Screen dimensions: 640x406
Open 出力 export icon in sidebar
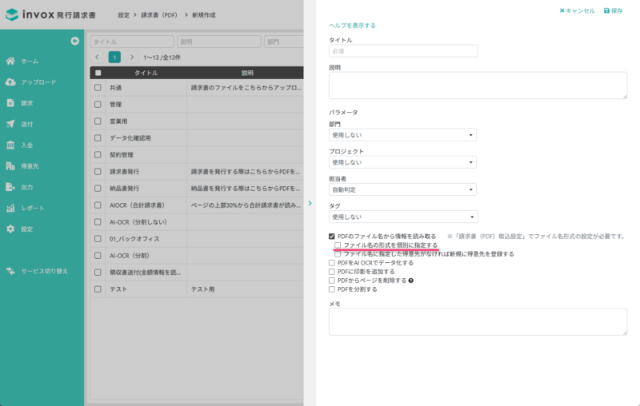click(10, 187)
